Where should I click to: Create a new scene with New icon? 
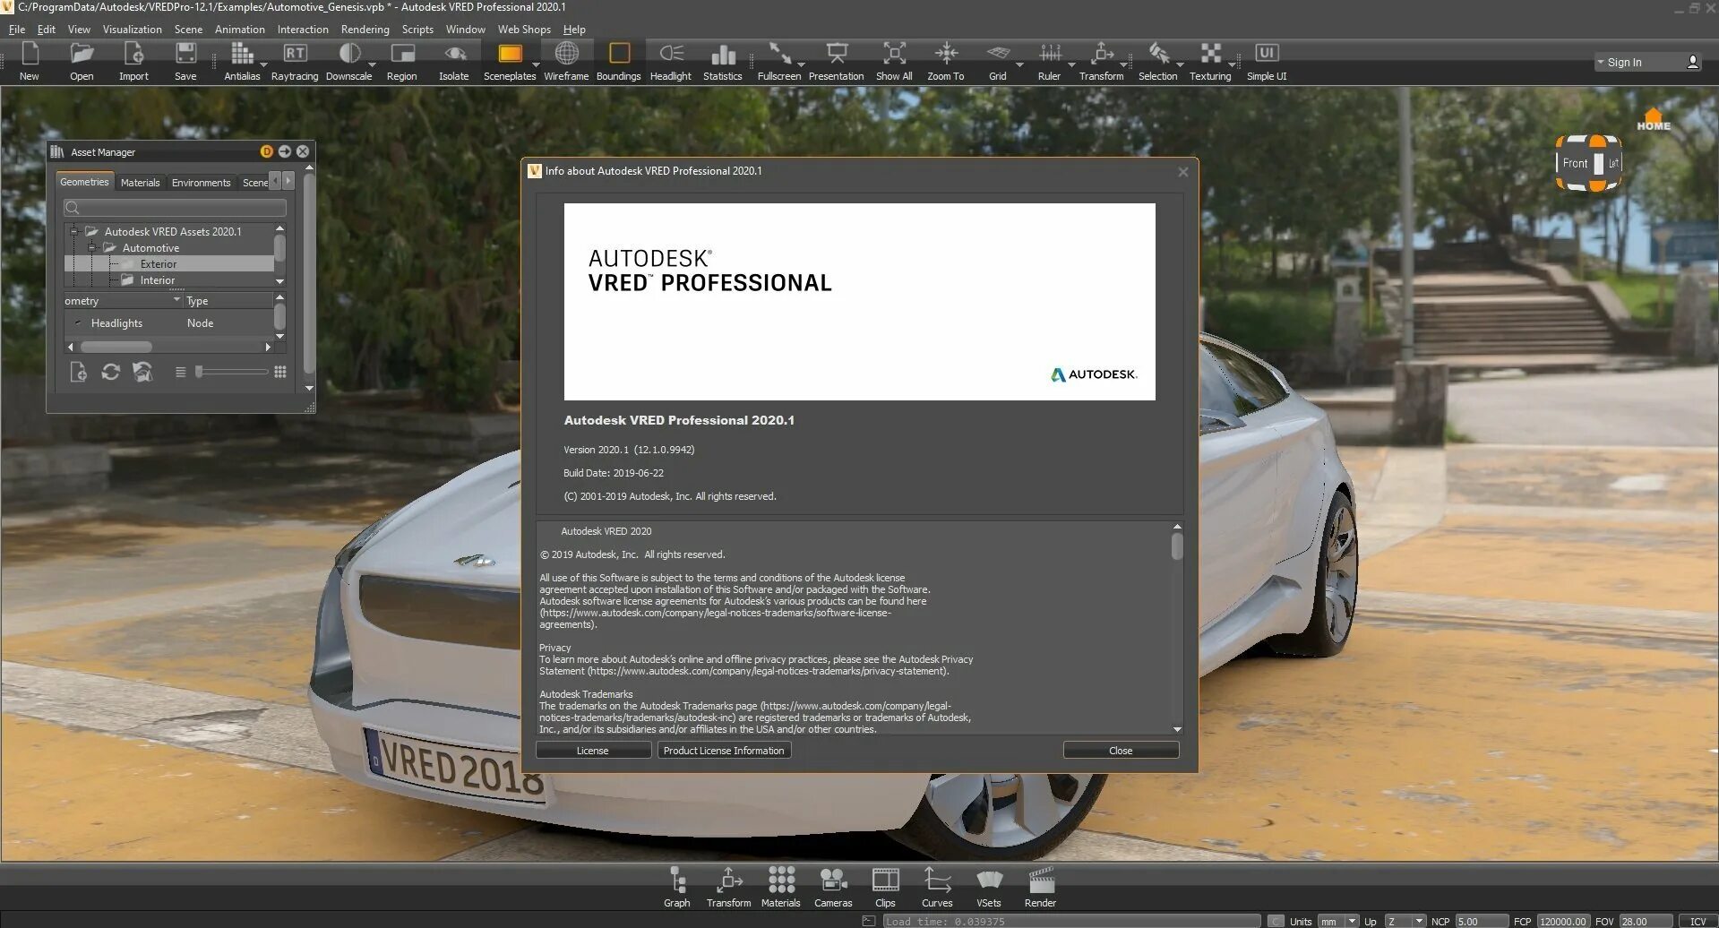click(x=30, y=61)
